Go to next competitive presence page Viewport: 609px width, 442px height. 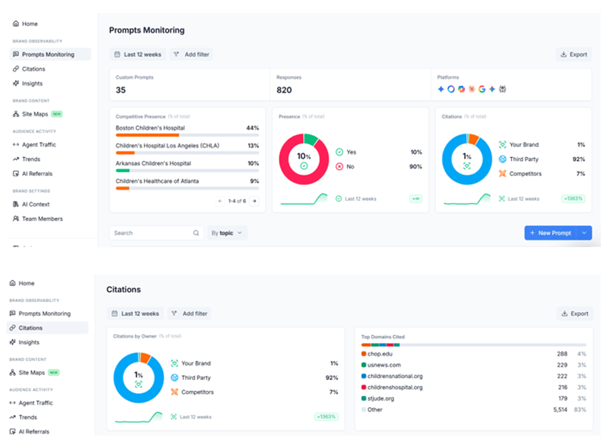(x=254, y=201)
